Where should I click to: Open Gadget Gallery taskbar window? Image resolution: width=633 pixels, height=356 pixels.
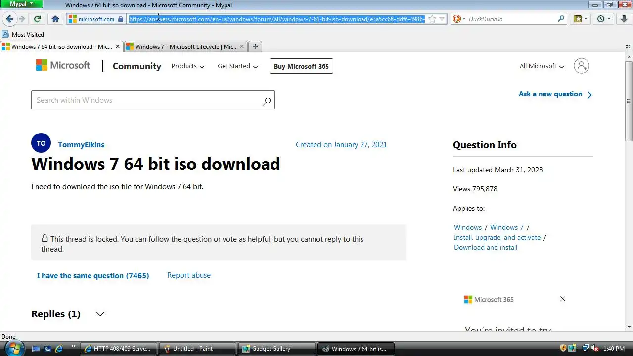(x=277, y=349)
